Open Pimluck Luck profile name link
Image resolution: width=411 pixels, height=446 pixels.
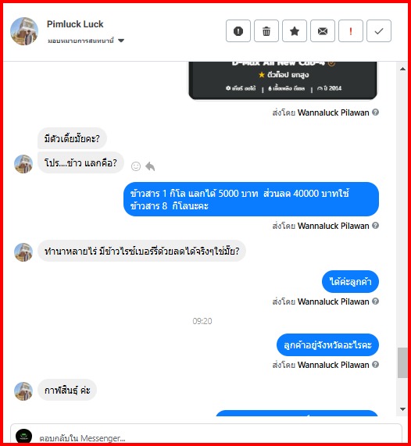tap(75, 24)
